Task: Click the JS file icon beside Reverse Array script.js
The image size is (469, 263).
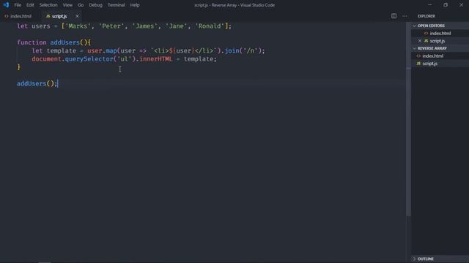Action: coord(418,64)
